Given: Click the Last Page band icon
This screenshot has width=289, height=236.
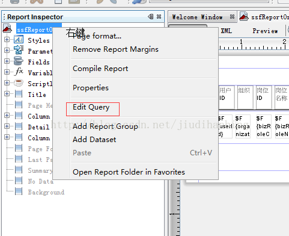Looking at the screenshot, I should pyautogui.click(x=19, y=159).
